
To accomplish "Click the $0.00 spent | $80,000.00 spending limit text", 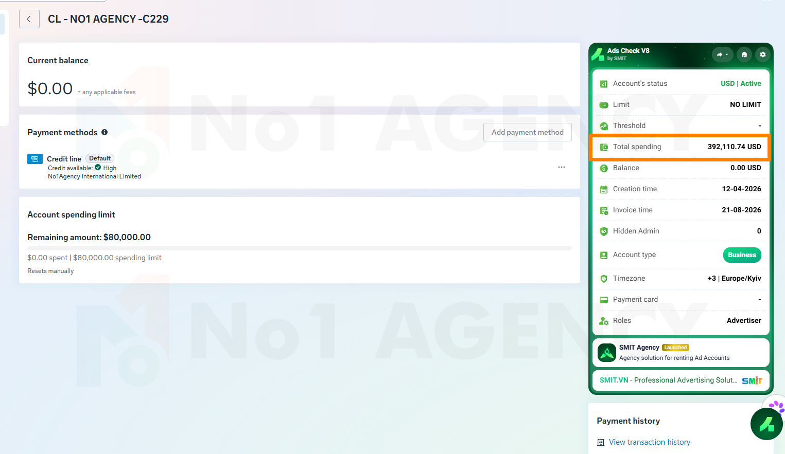I will tap(94, 258).
